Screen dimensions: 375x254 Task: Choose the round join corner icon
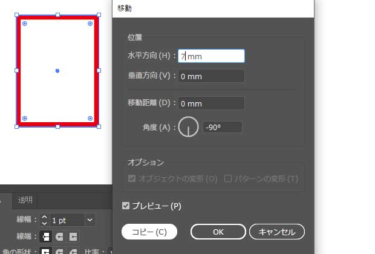pos(59,250)
